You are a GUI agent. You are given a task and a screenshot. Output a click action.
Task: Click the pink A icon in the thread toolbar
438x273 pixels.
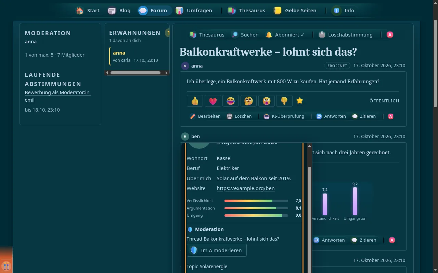[x=390, y=35]
